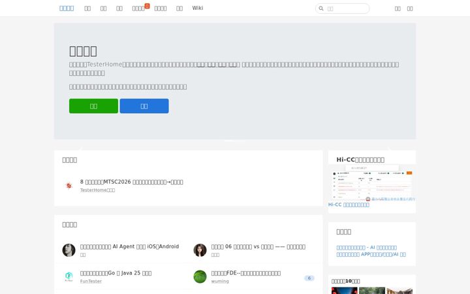Open the AI Agent iOS Android topic

[x=129, y=246]
